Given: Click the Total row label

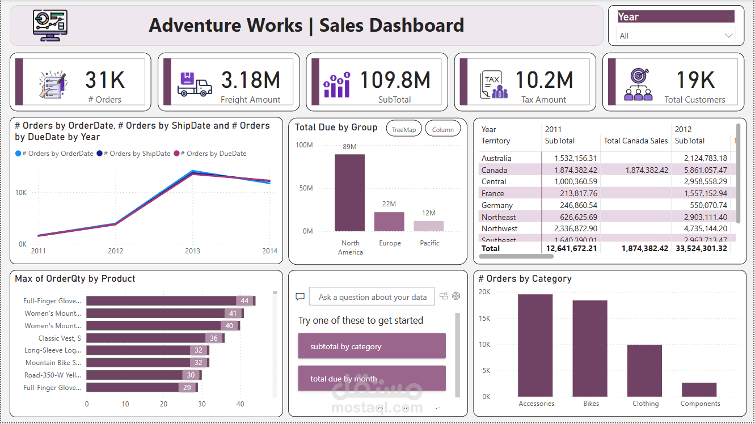Looking at the screenshot, I should tap(491, 248).
